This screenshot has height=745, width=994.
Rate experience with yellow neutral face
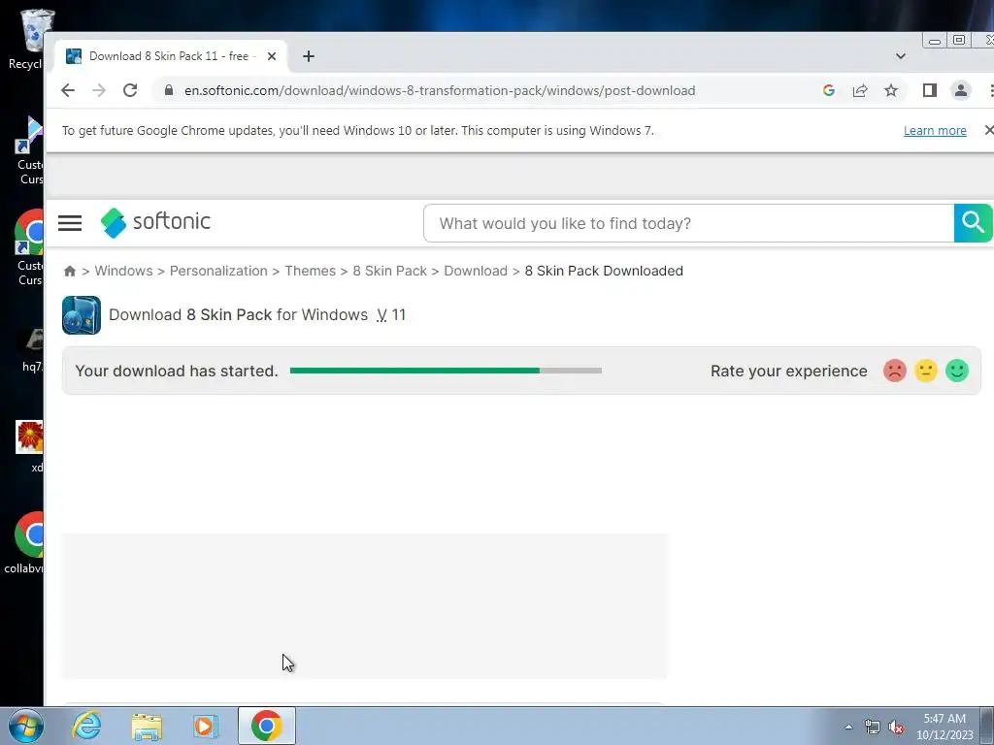(x=925, y=371)
